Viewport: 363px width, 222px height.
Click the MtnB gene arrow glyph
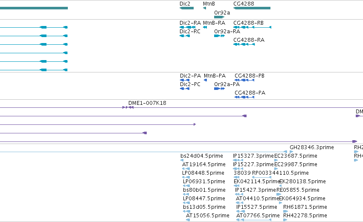click(204, 8)
